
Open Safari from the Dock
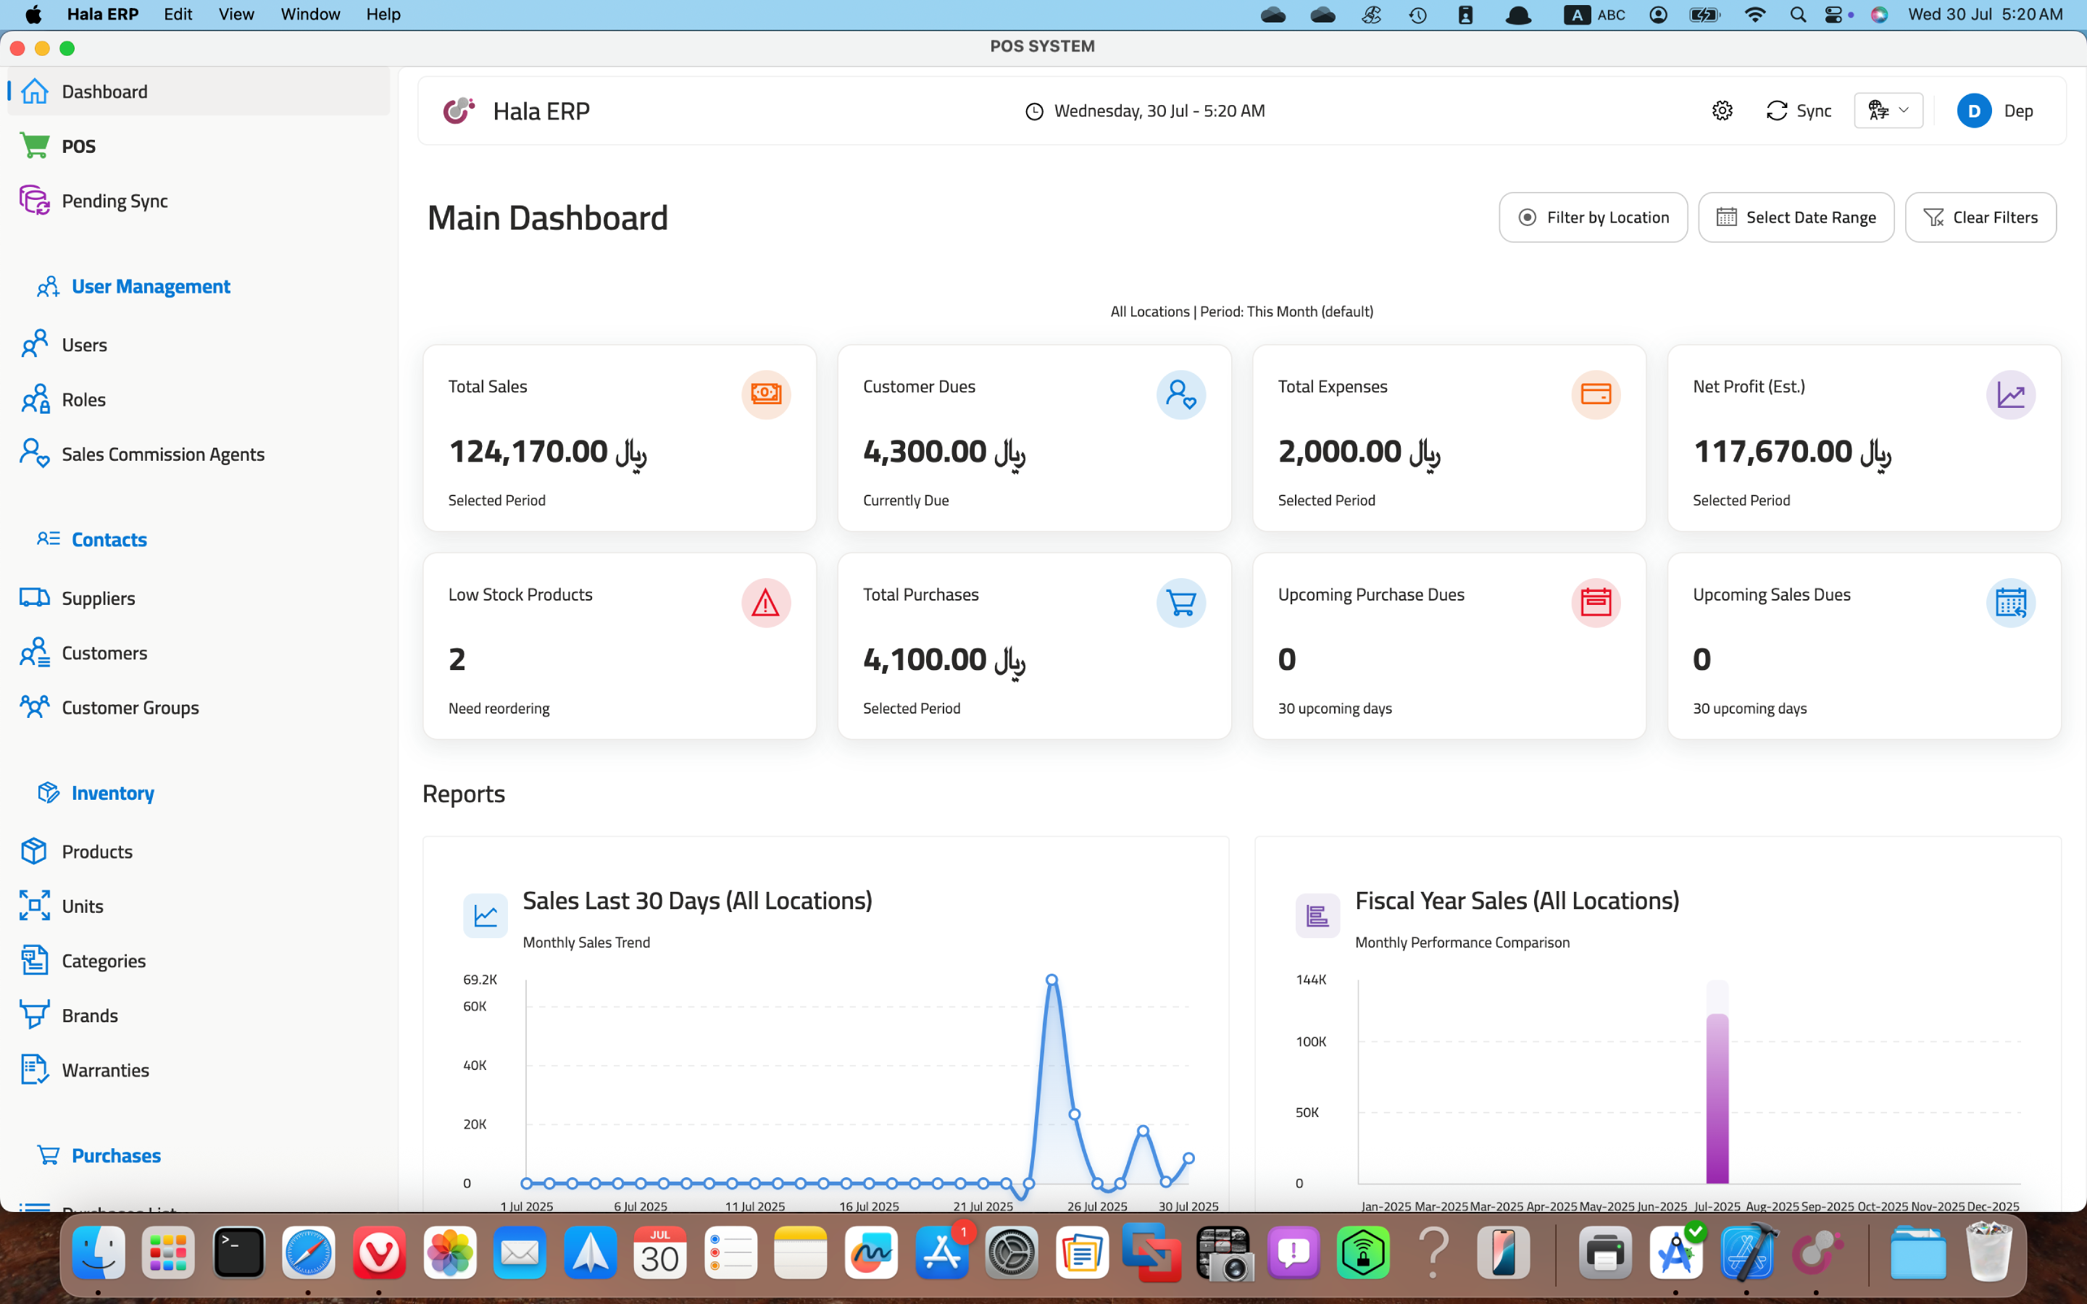[309, 1253]
